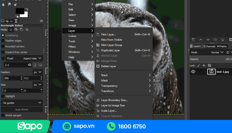Lock pixels with the brush icon

(x=199, y=65)
